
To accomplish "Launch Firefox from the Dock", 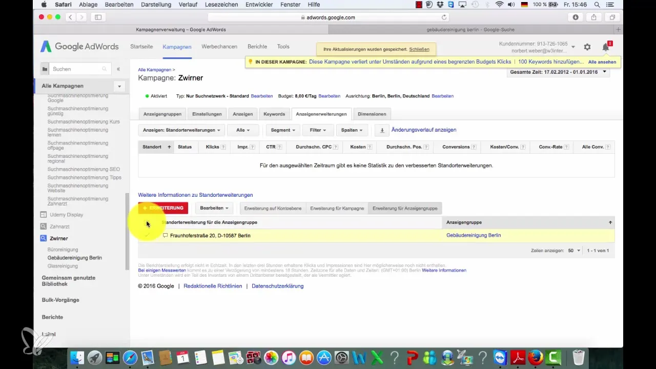I will pos(536,357).
